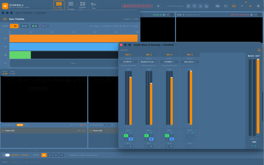The image size is (264, 165).
Task: Delete Haven.mp4 row with trash icon
Action: point(84,131)
